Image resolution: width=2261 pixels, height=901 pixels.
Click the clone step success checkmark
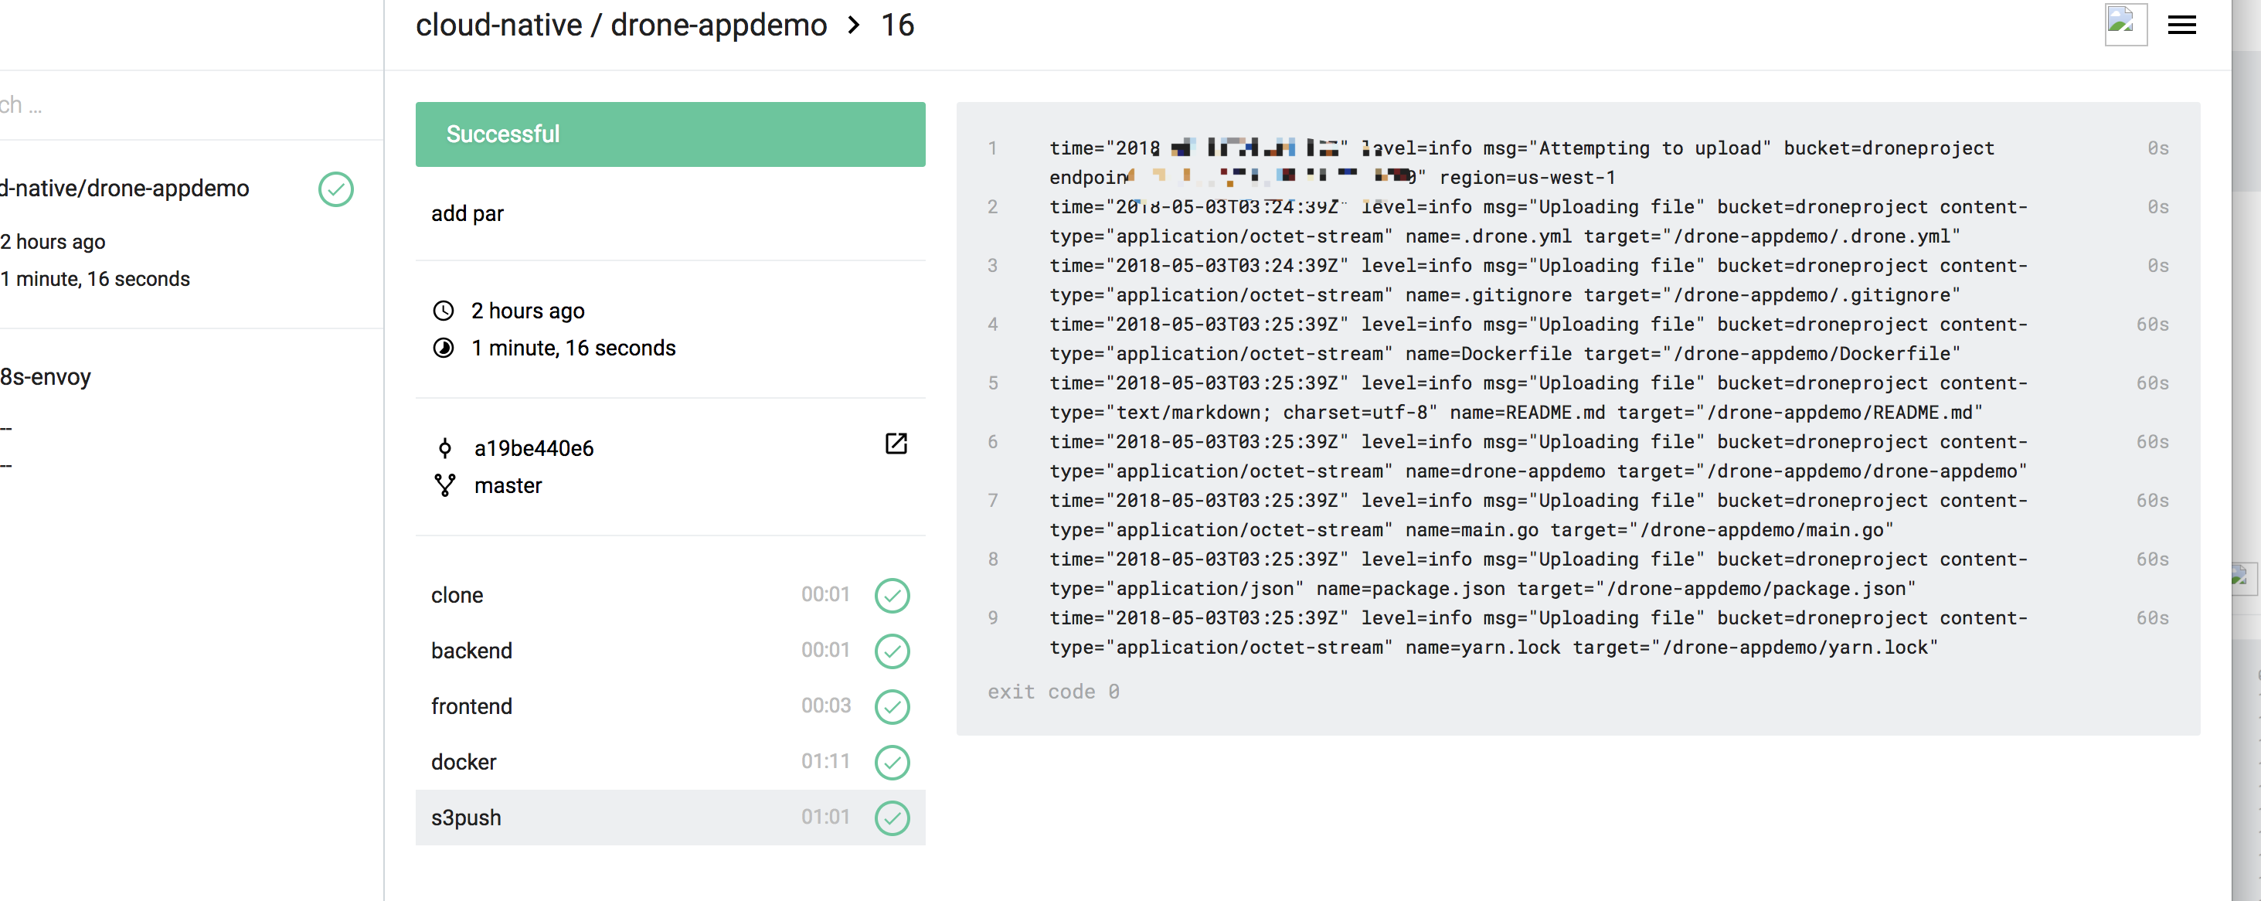click(892, 596)
